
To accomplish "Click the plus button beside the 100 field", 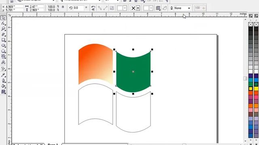I will [204, 8].
